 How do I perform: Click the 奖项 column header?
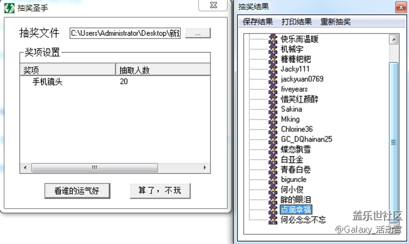click(68, 70)
